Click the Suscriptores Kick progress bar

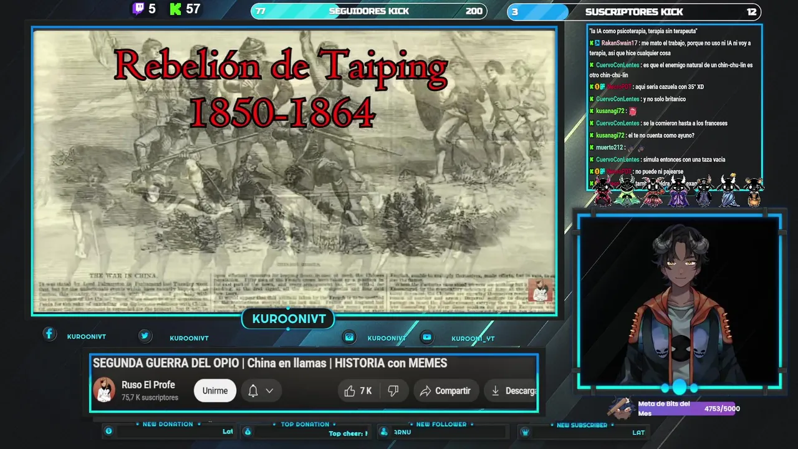click(633, 11)
